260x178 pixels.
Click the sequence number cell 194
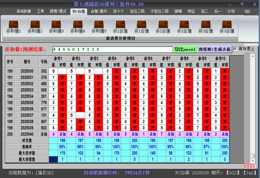pos(10,96)
